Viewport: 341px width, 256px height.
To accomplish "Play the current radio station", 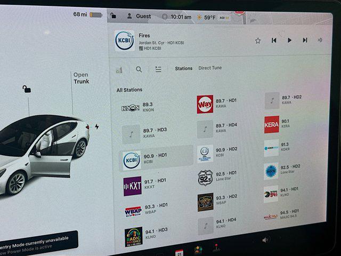I will 289,41.
